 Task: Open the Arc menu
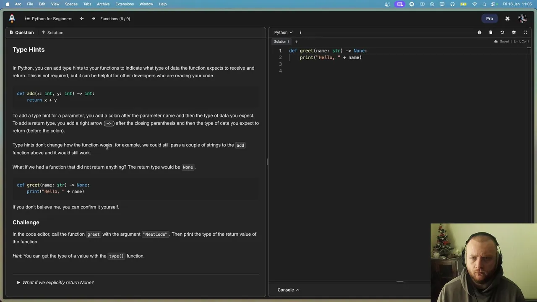point(18,4)
